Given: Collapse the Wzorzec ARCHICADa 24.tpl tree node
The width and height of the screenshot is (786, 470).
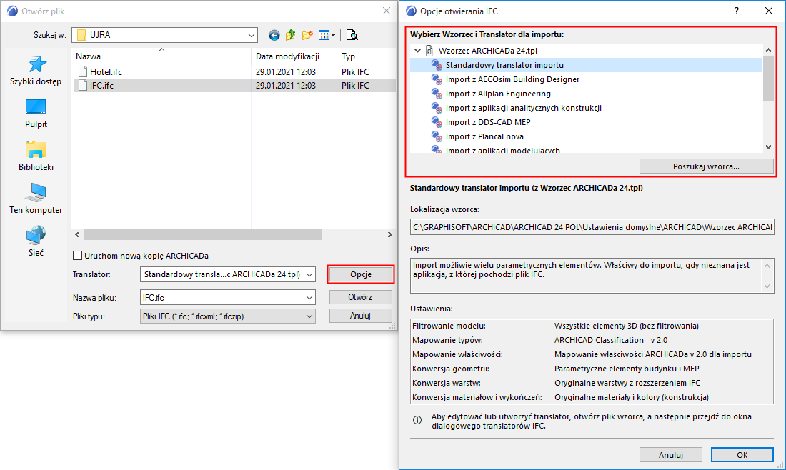Looking at the screenshot, I should [417, 51].
